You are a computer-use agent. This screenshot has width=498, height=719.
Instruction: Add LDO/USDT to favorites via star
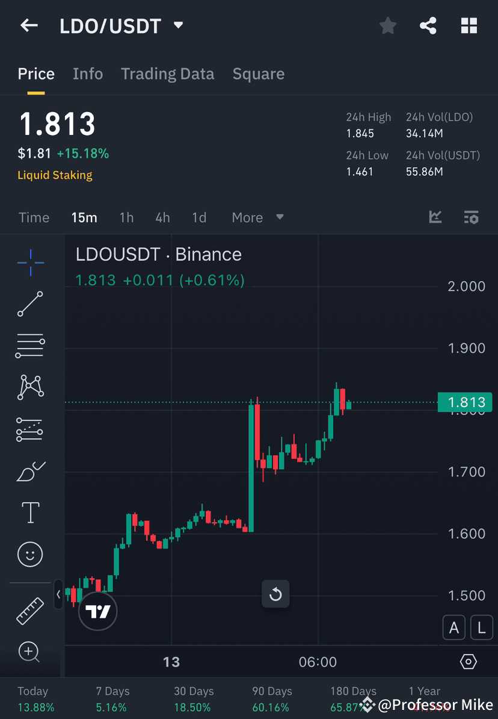(387, 25)
